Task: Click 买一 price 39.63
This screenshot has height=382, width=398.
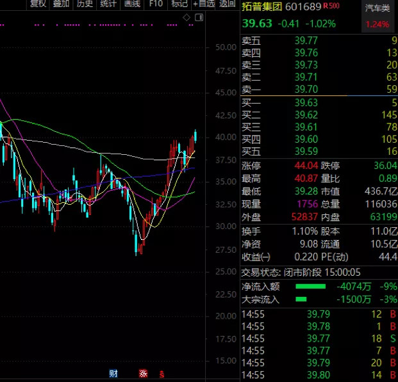Action: [306, 103]
